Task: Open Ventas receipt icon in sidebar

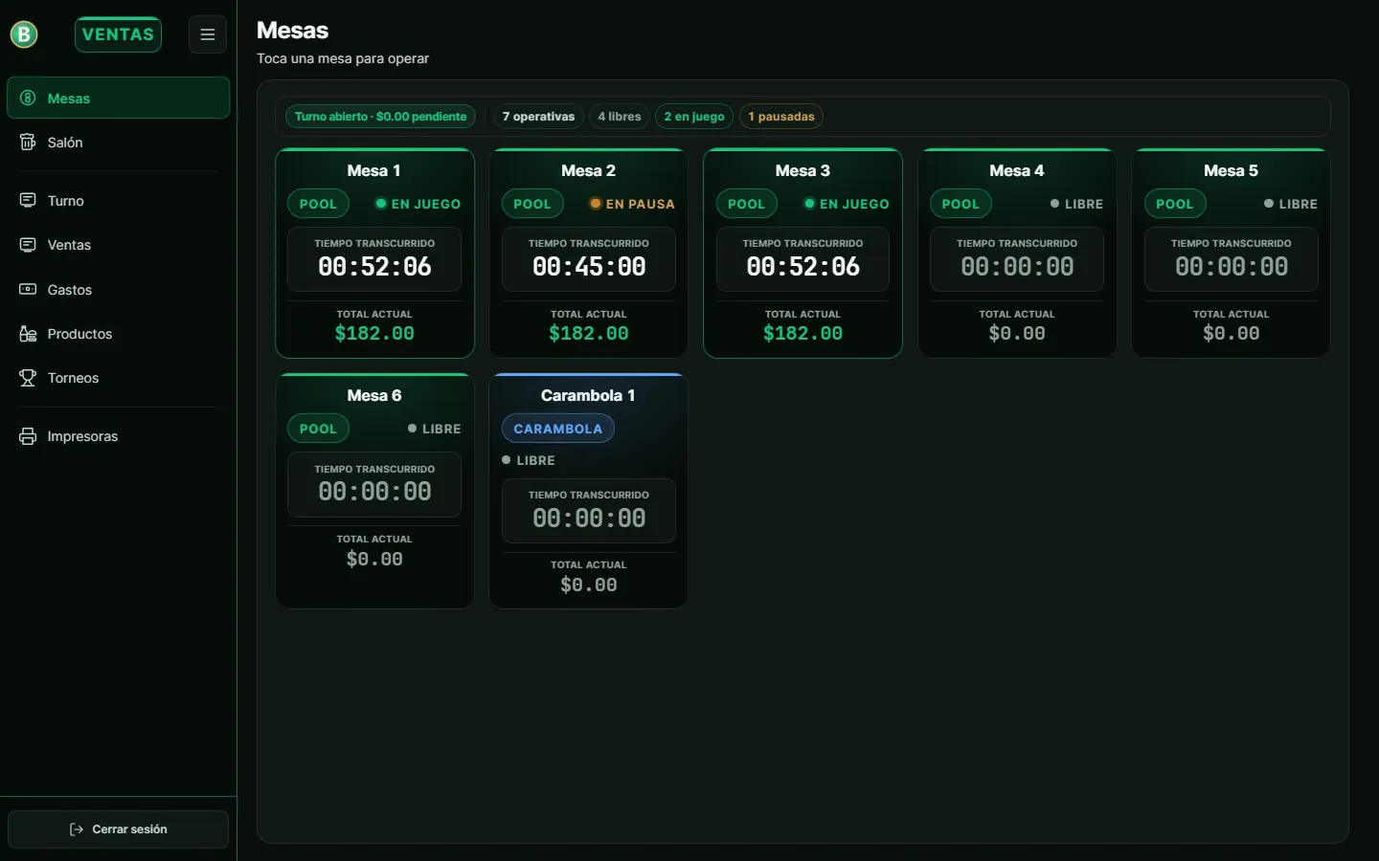Action: click(28, 244)
